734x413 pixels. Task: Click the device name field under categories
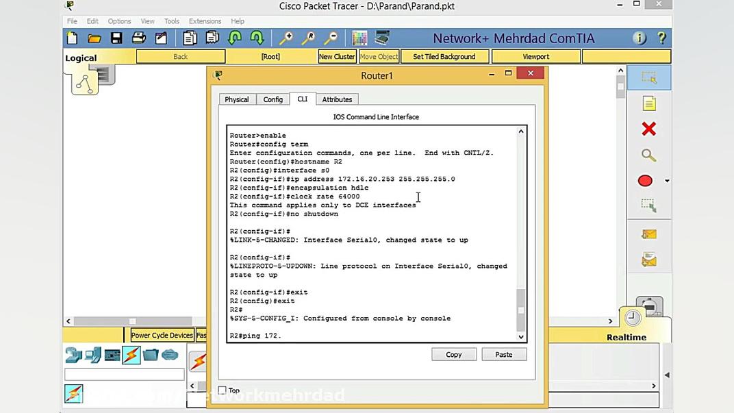tap(125, 374)
